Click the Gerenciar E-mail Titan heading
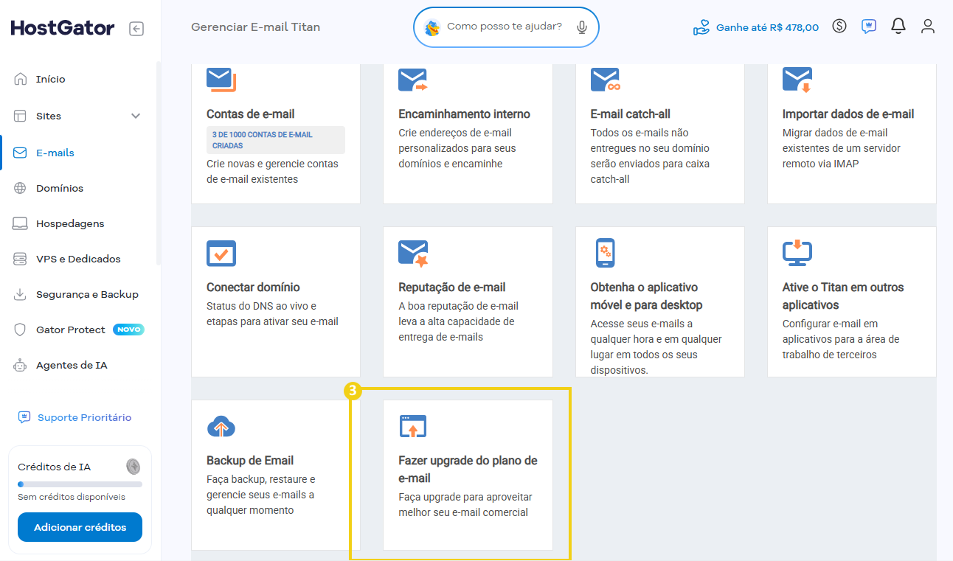The image size is (953, 561). [255, 27]
